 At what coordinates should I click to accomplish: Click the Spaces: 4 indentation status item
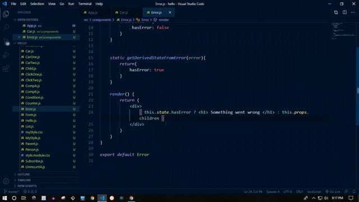(273, 191)
